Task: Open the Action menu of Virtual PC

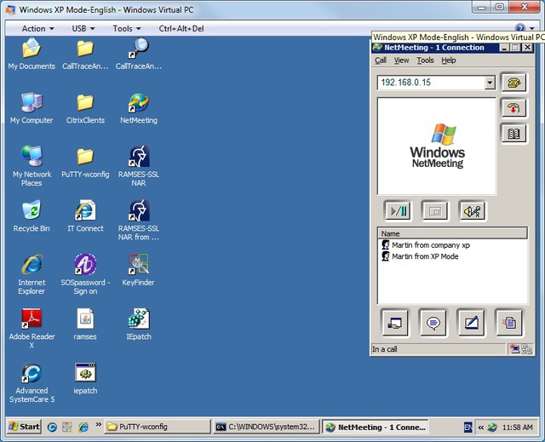Action: [x=37, y=28]
